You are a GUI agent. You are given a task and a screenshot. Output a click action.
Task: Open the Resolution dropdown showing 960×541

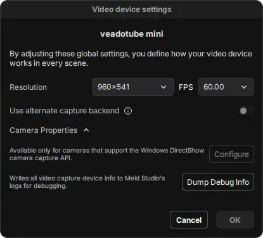[133, 87]
